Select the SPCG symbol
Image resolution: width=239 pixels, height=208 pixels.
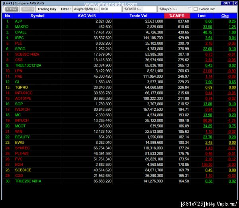click(x=20, y=49)
